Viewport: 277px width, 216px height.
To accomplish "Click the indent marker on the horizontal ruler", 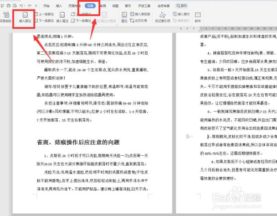I will point(200,30).
